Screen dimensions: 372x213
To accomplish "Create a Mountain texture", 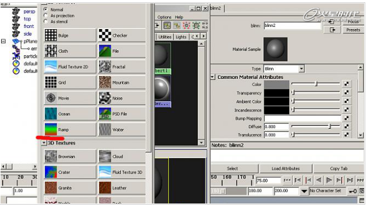I will pos(122,82).
